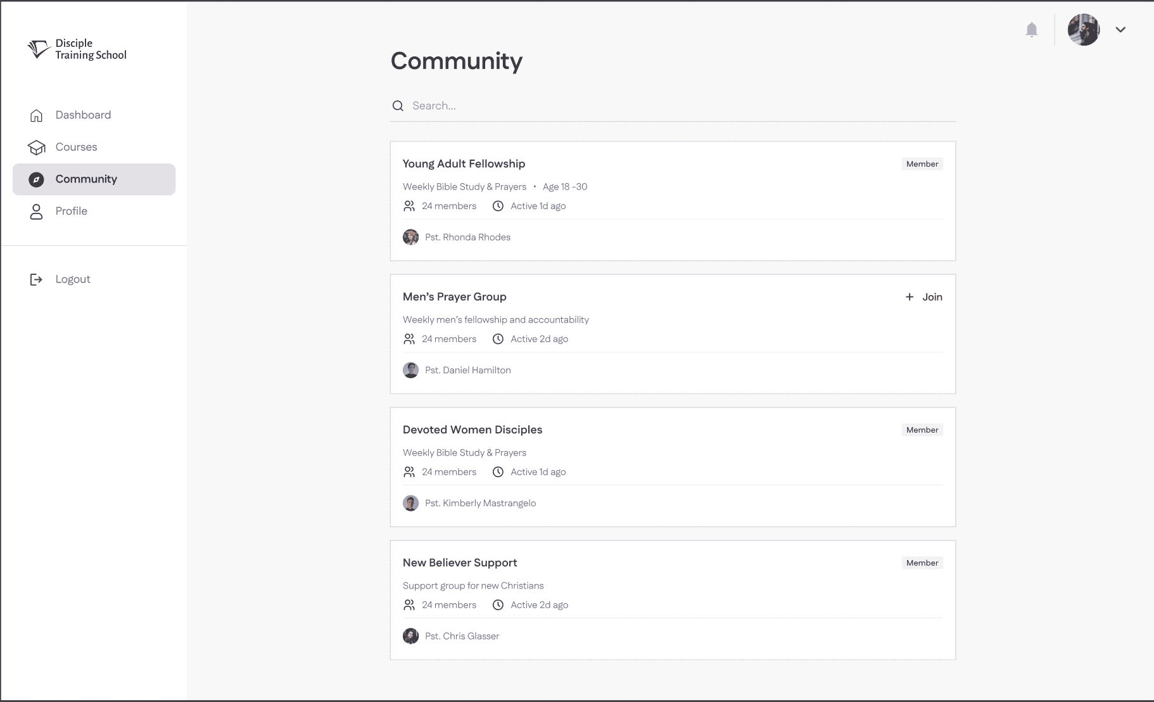Viewport: 1154px width, 702px height.
Task: Click the name Pst. Kimberly Mastrangelo
Action: pyautogui.click(x=480, y=504)
